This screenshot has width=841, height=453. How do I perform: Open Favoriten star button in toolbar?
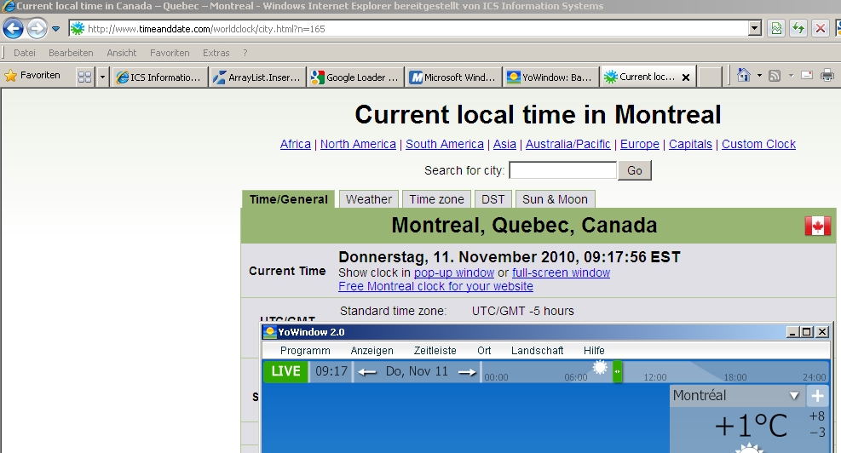tap(32, 76)
